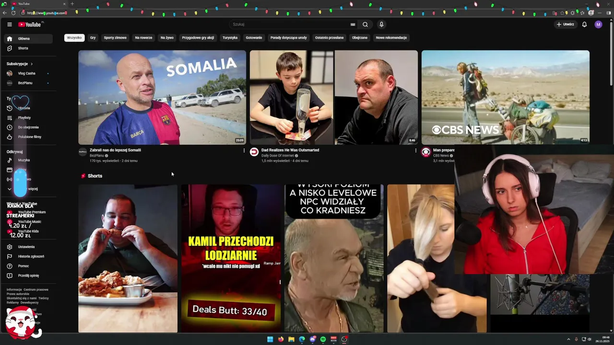Open more options for Dad Realizes video
Image resolution: width=614 pixels, height=345 pixels.
coord(415,150)
